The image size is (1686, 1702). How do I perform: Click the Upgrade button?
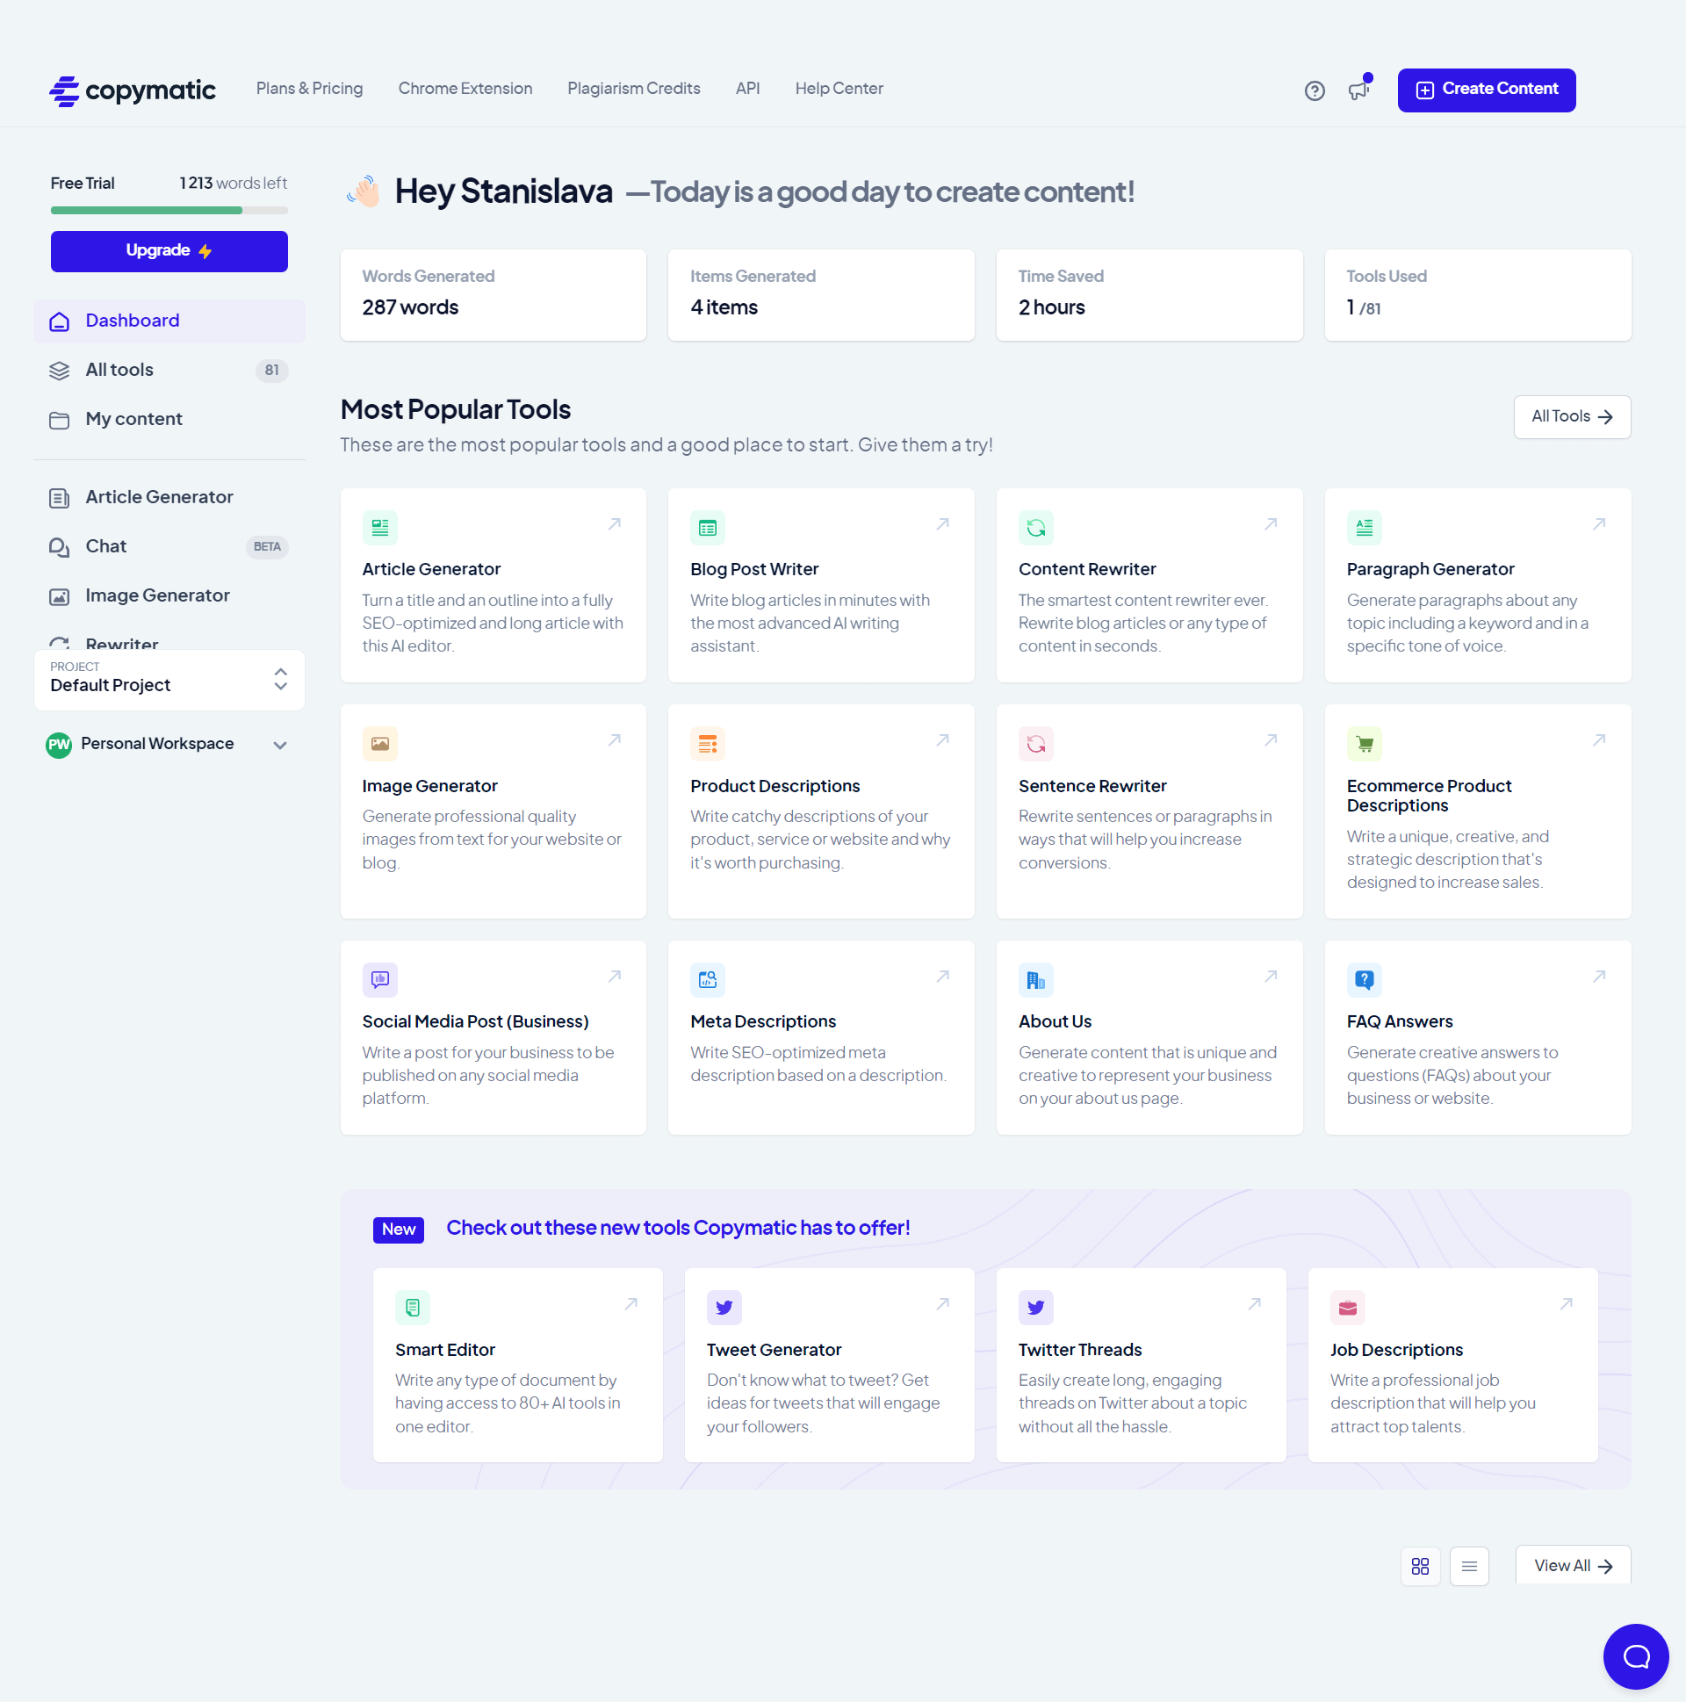169,251
